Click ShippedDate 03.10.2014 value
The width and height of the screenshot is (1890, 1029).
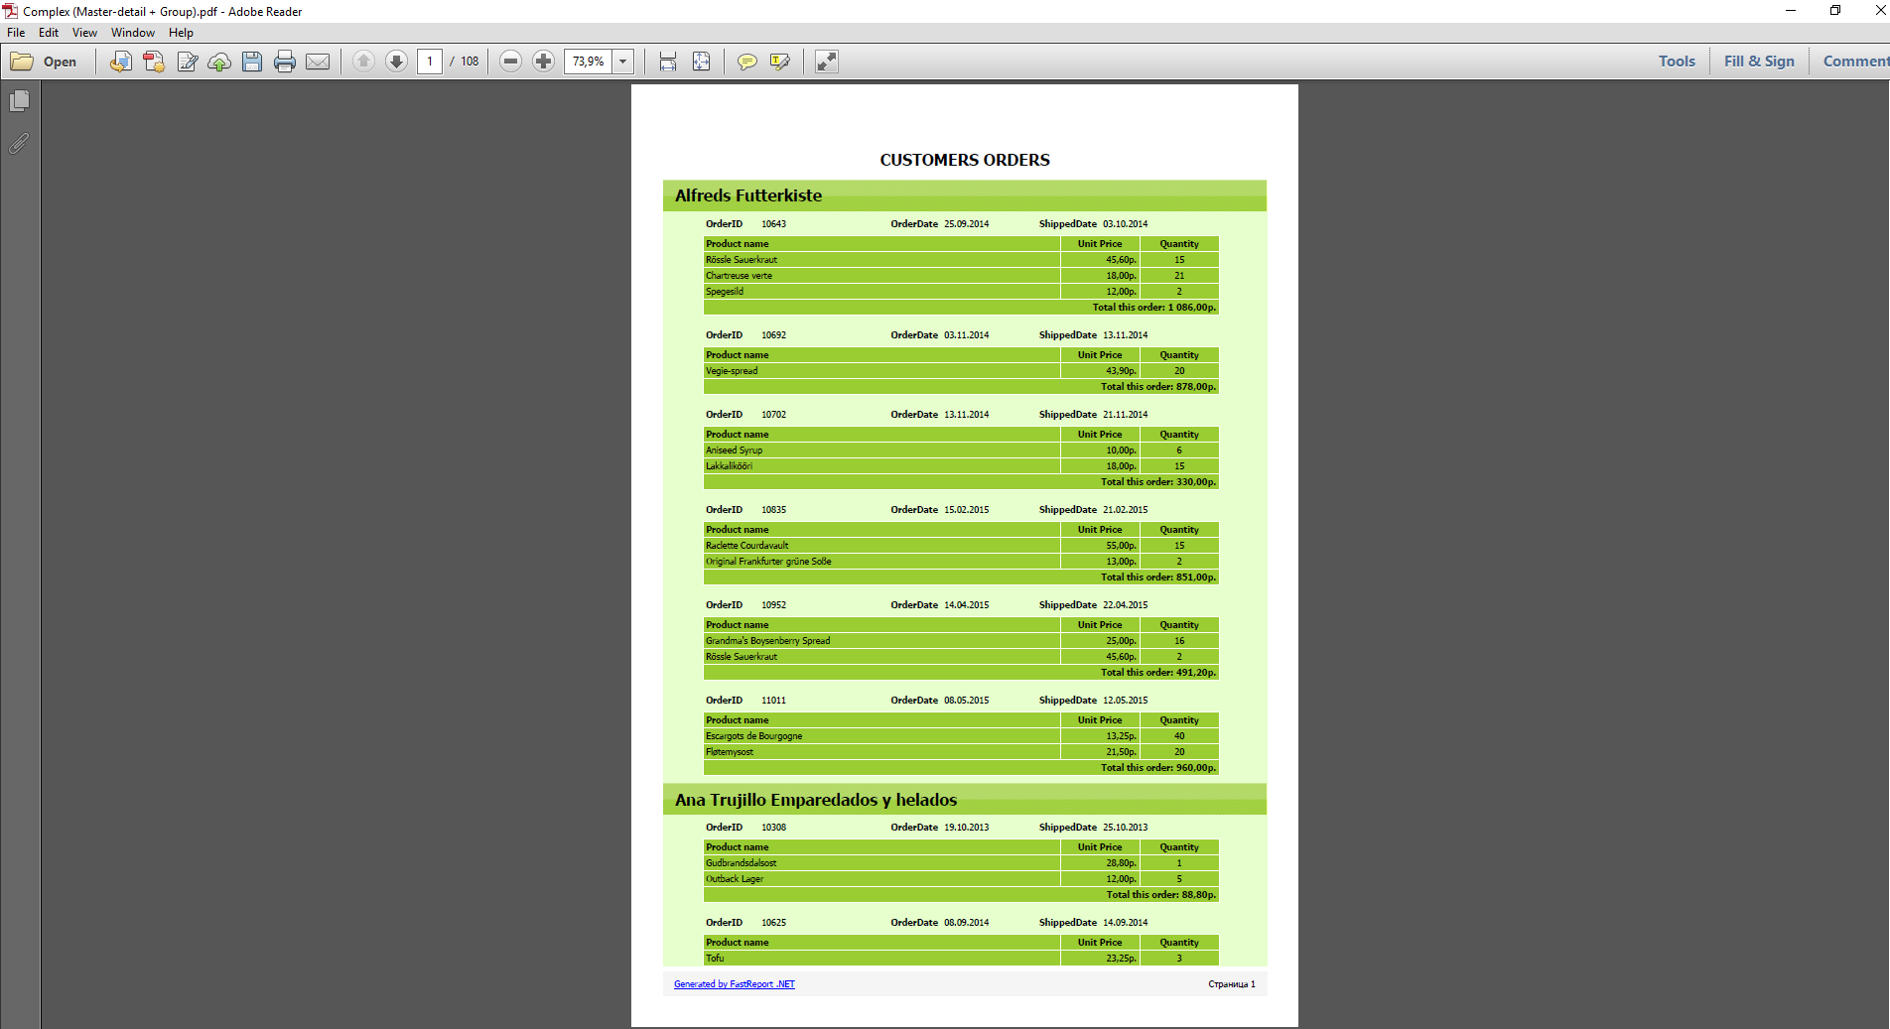pos(1126,224)
